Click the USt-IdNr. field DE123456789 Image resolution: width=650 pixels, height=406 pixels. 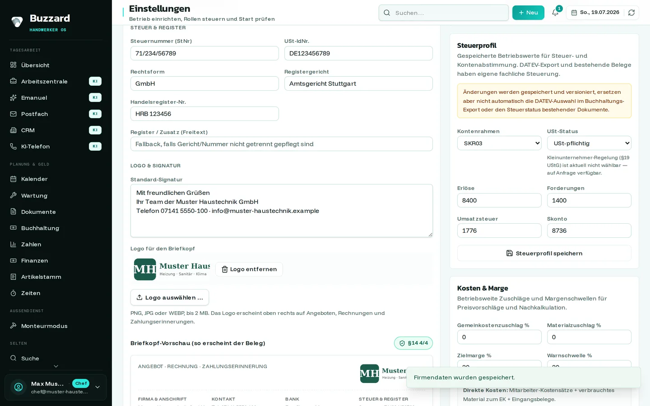358,53
